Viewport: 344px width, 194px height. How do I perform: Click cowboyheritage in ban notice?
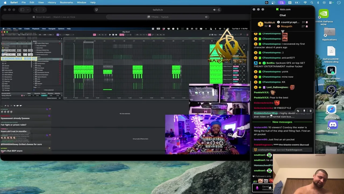(267, 150)
